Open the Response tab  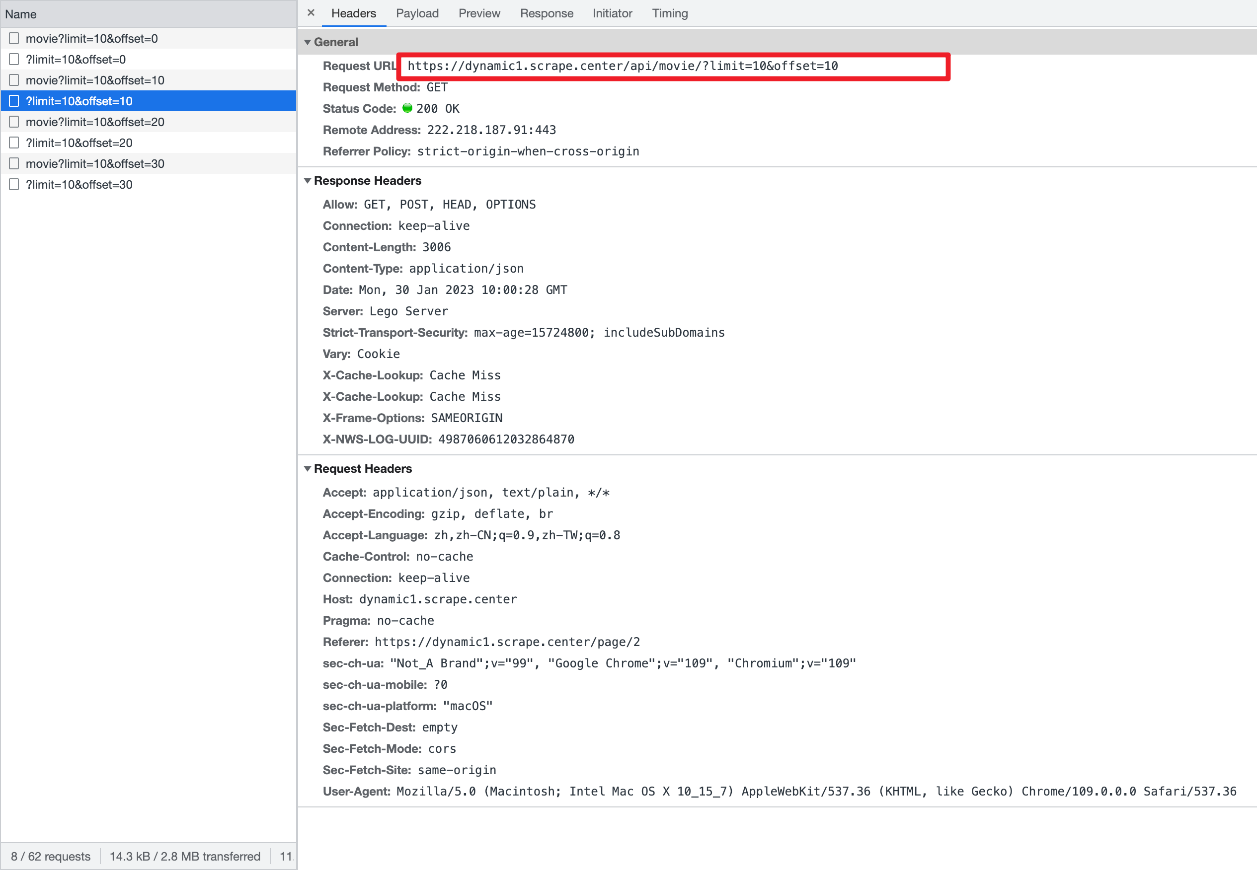click(547, 13)
